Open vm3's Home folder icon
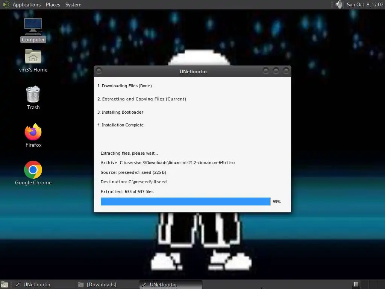The width and height of the screenshot is (385, 289). click(x=33, y=61)
